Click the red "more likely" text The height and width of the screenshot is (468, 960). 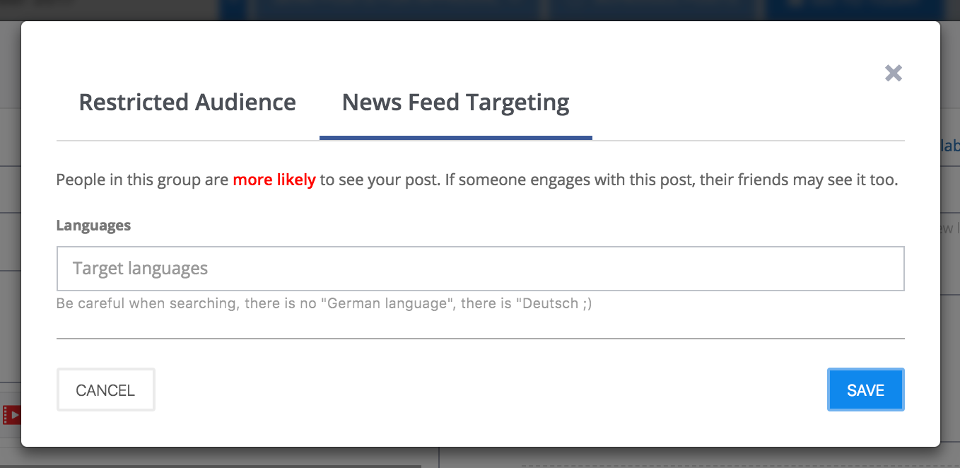pos(274,180)
